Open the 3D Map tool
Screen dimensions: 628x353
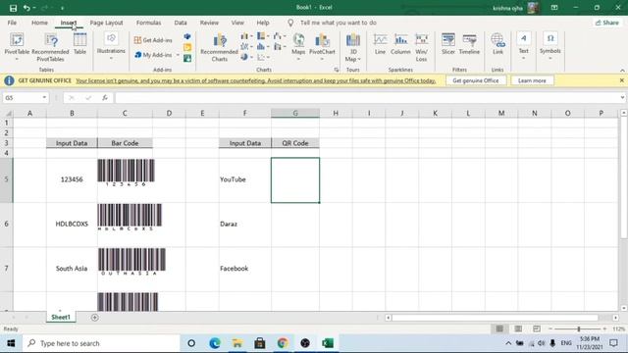tap(353, 47)
